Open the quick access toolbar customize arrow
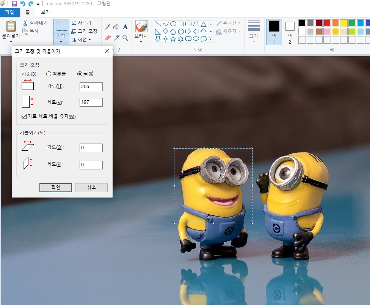Screen dimensions: 370x305 (x=38, y=4)
